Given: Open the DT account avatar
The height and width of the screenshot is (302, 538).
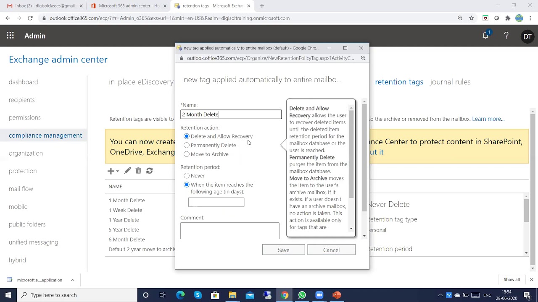Looking at the screenshot, I should [527, 36].
